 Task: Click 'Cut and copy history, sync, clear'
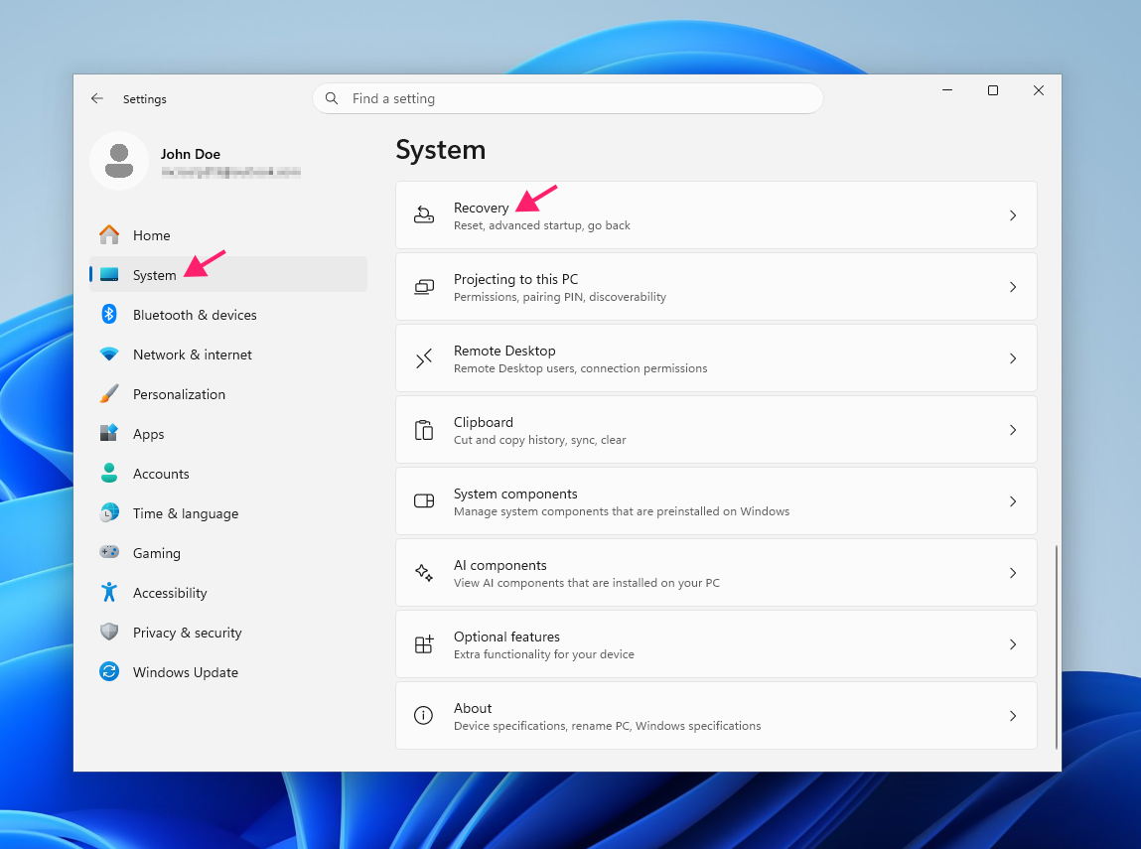539,440
